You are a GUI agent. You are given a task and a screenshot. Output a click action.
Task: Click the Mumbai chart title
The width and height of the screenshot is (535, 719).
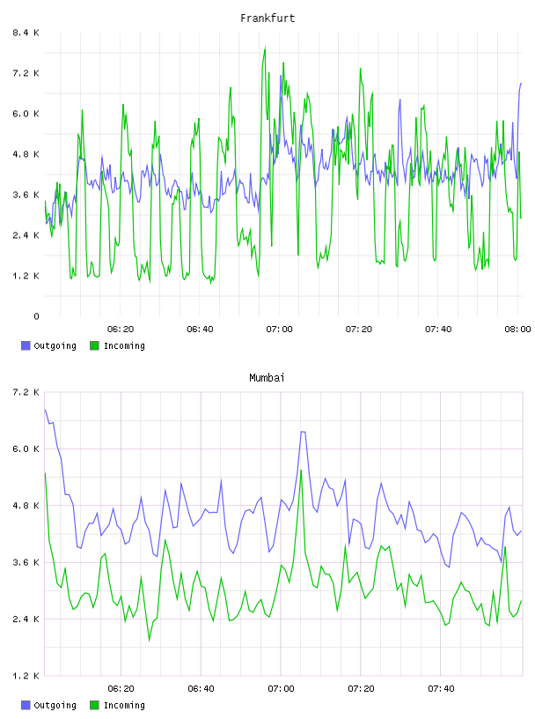click(267, 378)
